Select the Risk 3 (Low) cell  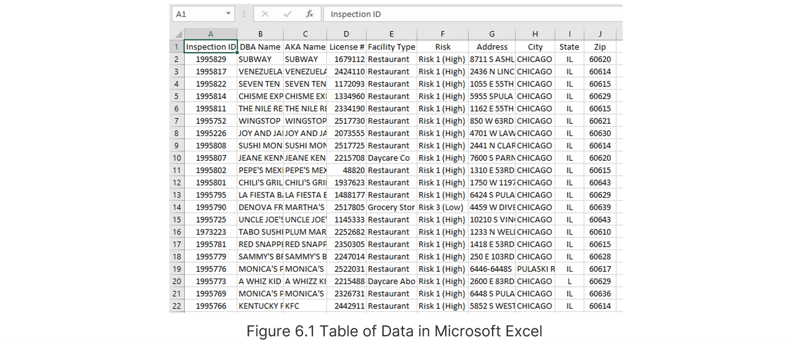[443, 207]
